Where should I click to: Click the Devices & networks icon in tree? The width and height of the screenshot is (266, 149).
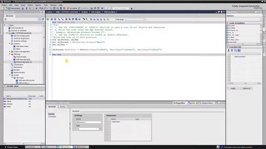pos(10,31)
